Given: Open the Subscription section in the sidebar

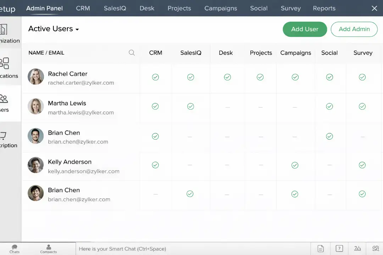Looking at the screenshot, I should click(x=7, y=140).
